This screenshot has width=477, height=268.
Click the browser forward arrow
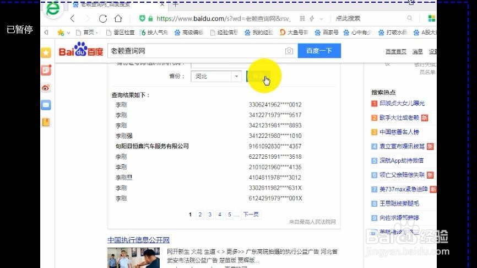pyautogui.click(x=88, y=19)
